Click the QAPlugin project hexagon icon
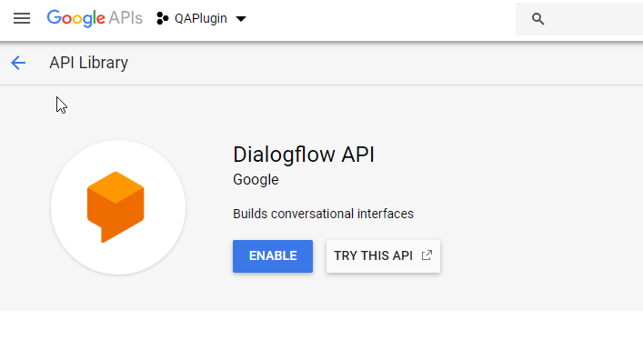The height and width of the screenshot is (340, 643). point(163,18)
